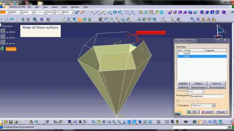Open the Aut point symbol dropdown

(53, 12)
